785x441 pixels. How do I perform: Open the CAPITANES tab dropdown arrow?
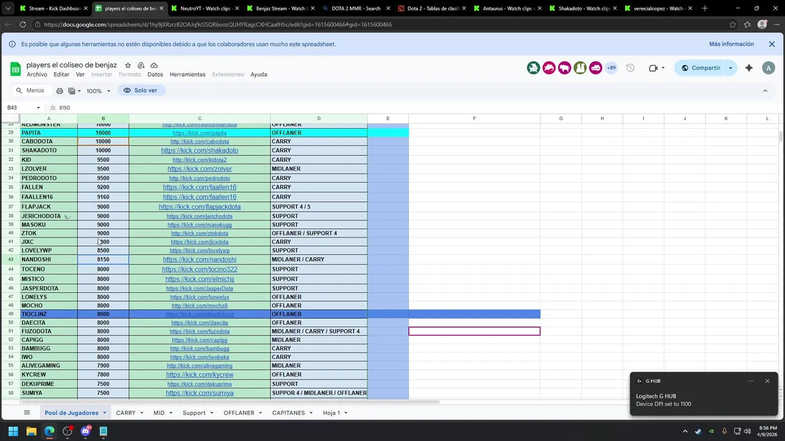pos(311,413)
